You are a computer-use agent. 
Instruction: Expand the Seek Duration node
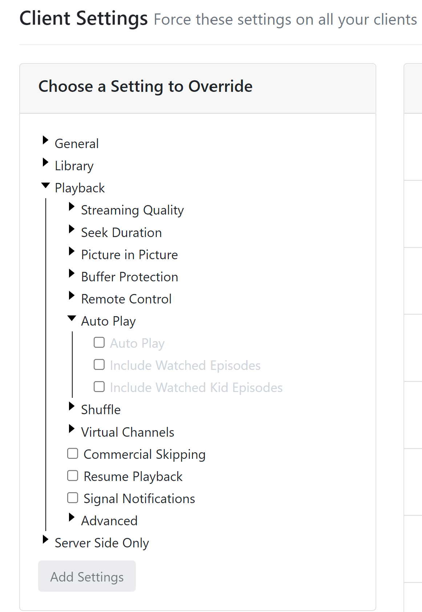[72, 229]
